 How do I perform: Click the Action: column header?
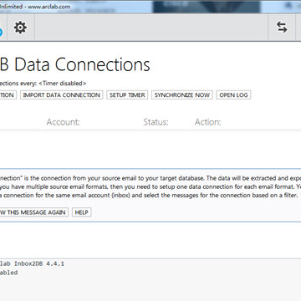(208, 122)
